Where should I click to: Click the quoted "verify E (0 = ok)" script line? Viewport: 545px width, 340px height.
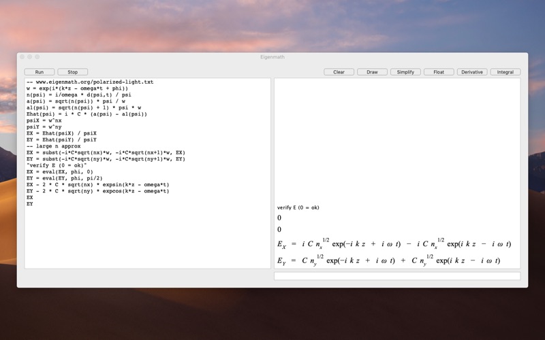point(57,165)
